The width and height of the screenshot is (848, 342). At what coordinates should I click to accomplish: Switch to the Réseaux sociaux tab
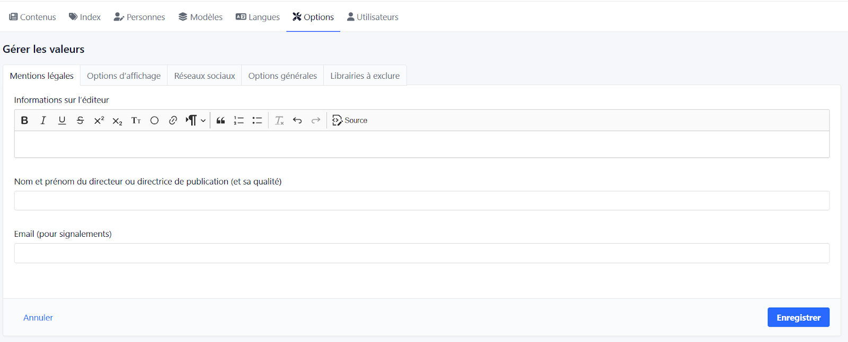coord(205,76)
